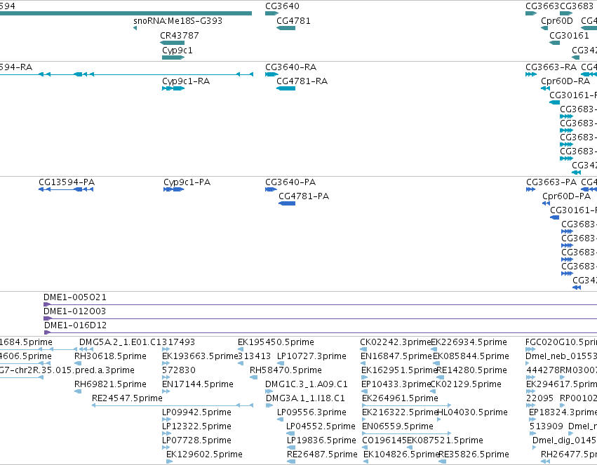The height and width of the screenshot is (465, 597).
Task: Open the snoRNA:Me18S-G393 feature
Action: tap(177, 21)
